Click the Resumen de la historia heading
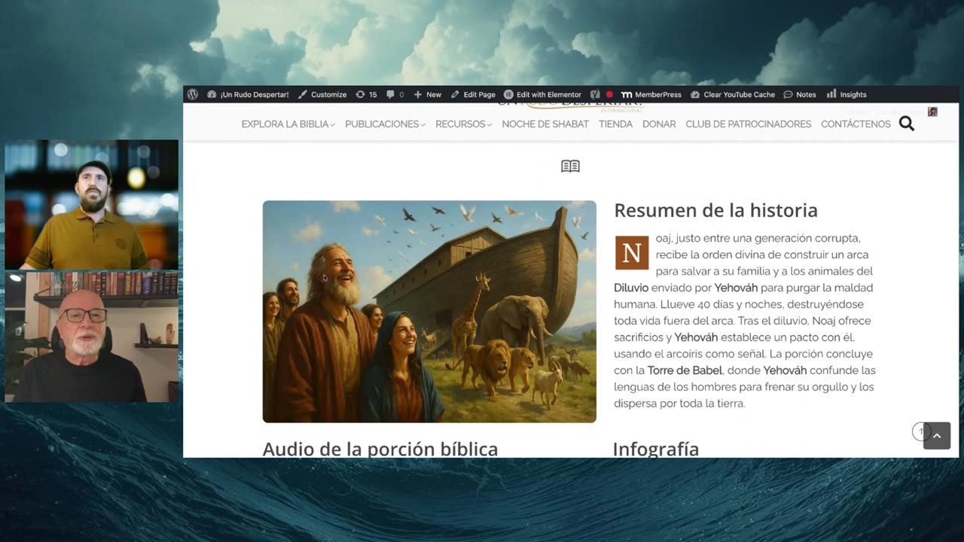 point(715,210)
